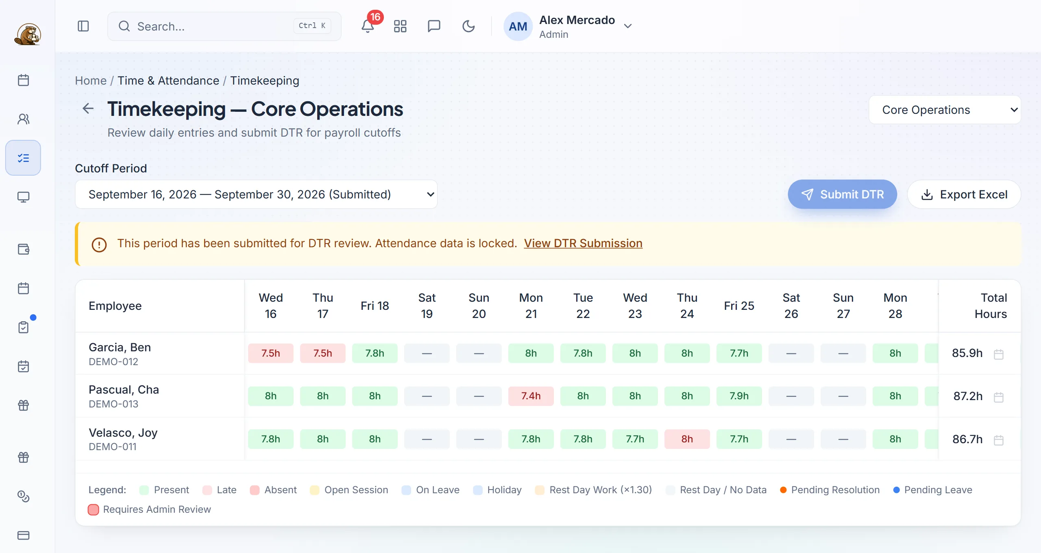Go to Time & Attendance breadcrumb
Viewport: 1041px width, 553px height.
pyautogui.click(x=168, y=81)
